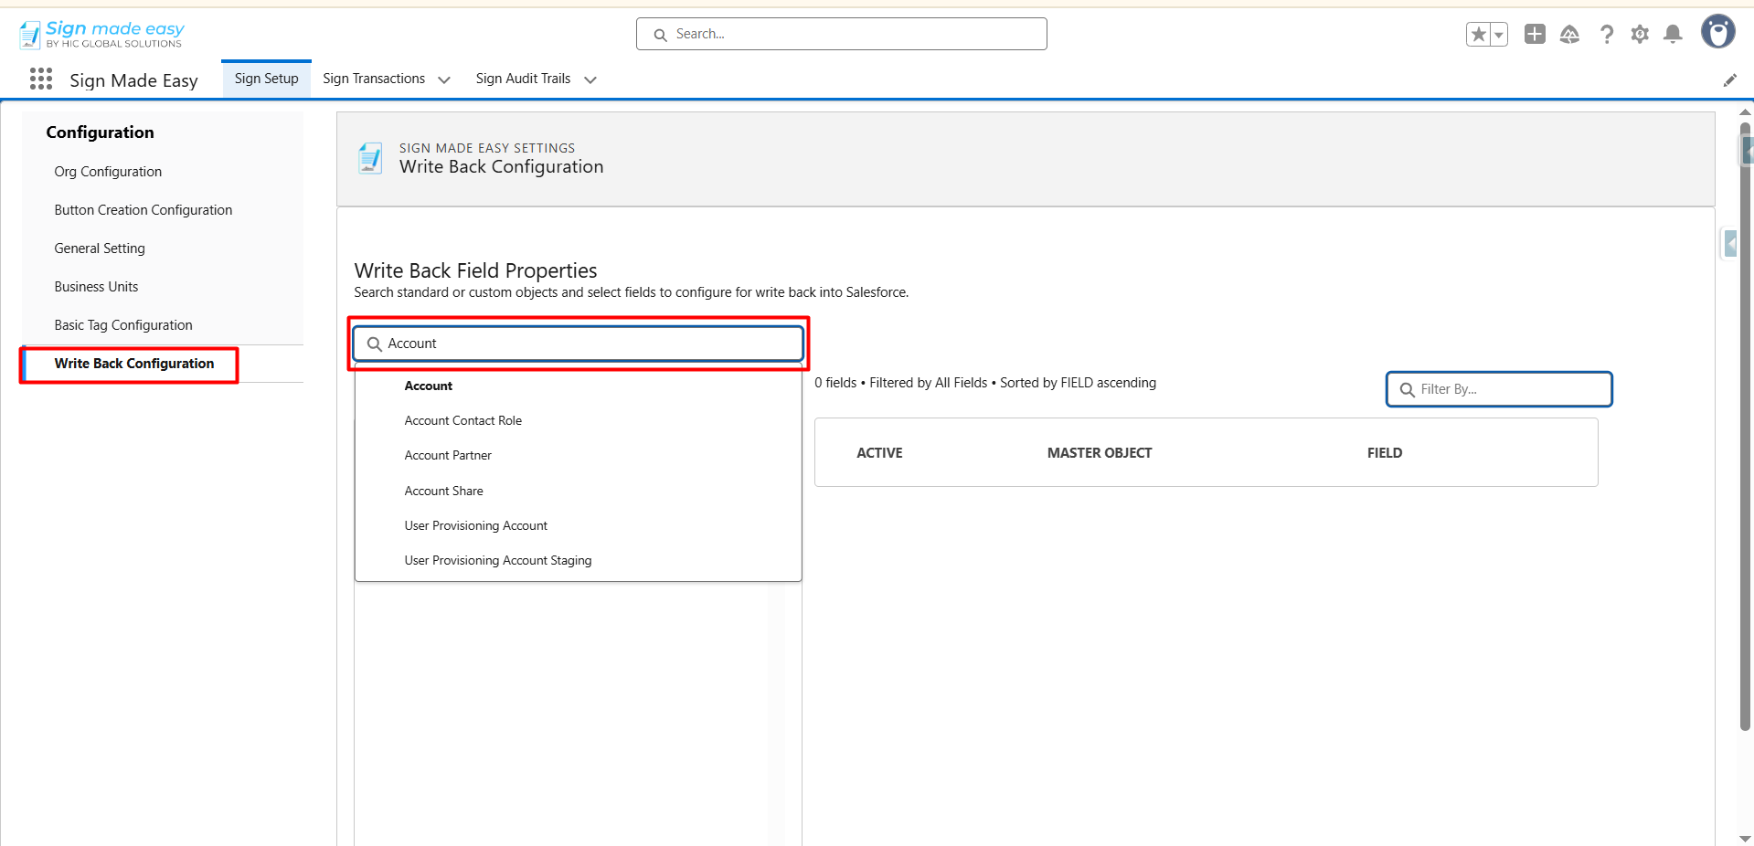Expand the Sign Audit Trails chevron
Viewport: 1754px width, 846px height.
click(x=590, y=80)
